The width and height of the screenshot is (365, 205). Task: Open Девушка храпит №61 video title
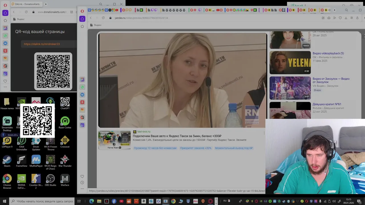point(327,104)
